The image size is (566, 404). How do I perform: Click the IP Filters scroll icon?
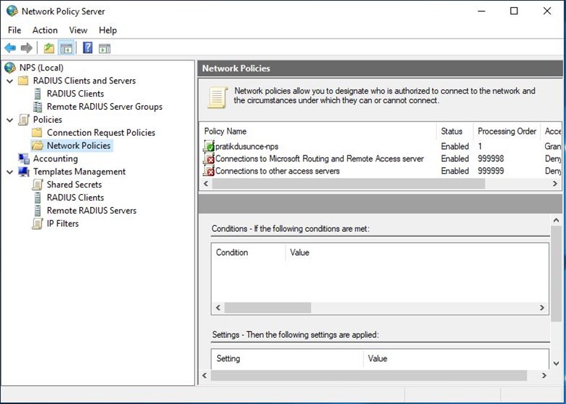click(x=37, y=224)
